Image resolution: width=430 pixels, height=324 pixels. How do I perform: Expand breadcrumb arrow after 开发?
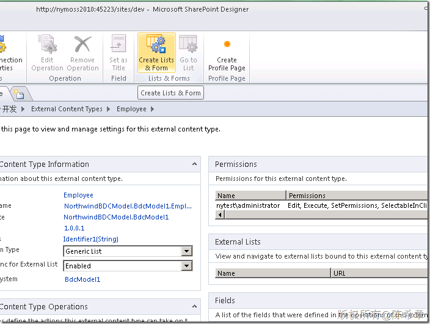pos(23,109)
